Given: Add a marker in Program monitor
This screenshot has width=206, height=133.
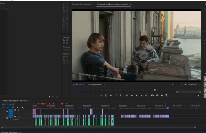Looking at the screenshot, I should tap(111, 95).
